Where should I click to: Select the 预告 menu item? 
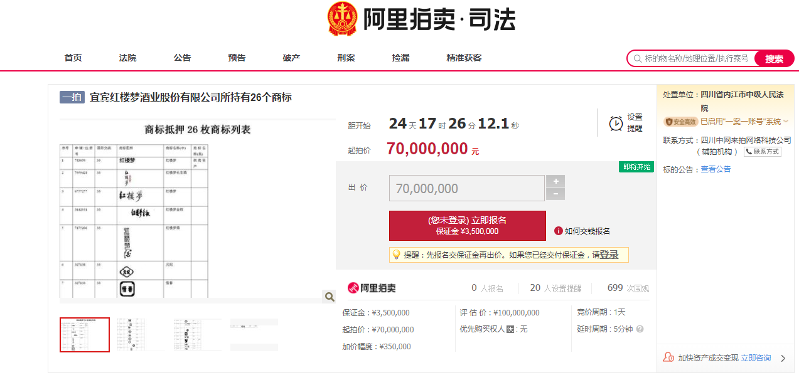coord(237,58)
